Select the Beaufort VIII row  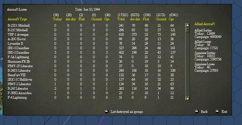(92, 75)
